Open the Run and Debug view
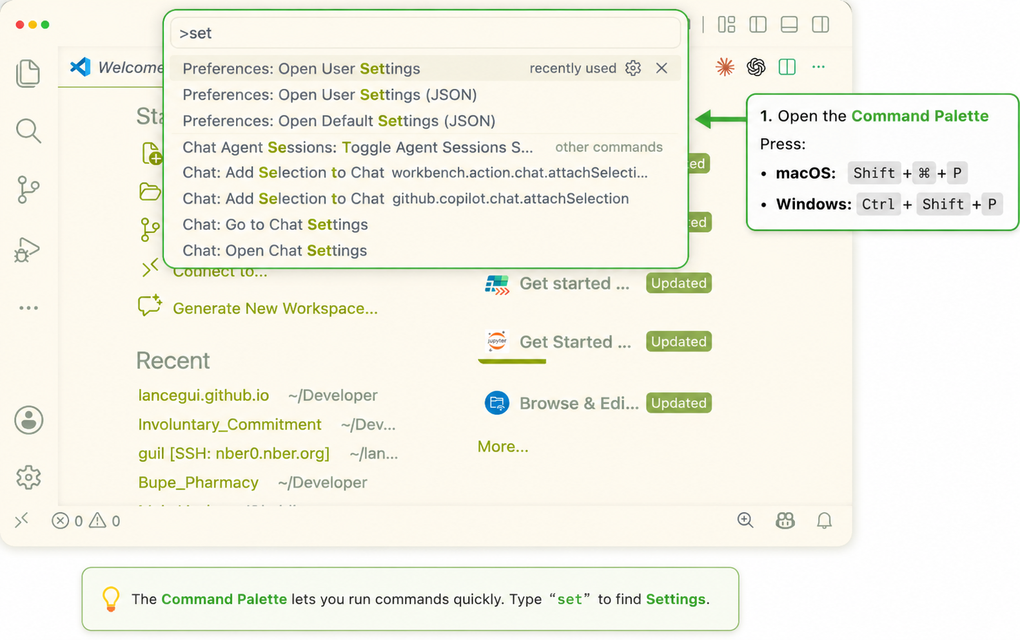 (27, 250)
